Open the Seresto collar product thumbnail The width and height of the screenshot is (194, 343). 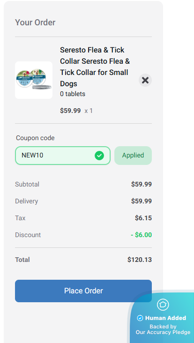[34, 80]
